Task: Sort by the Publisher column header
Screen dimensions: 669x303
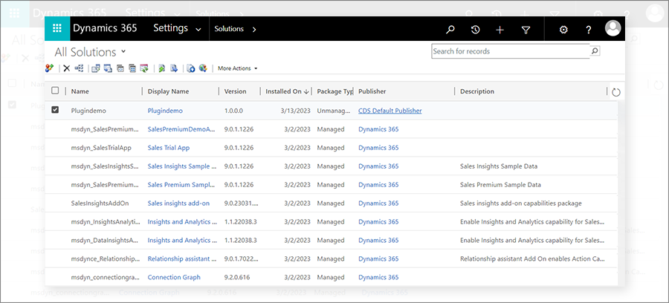Action: click(x=372, y=91)
